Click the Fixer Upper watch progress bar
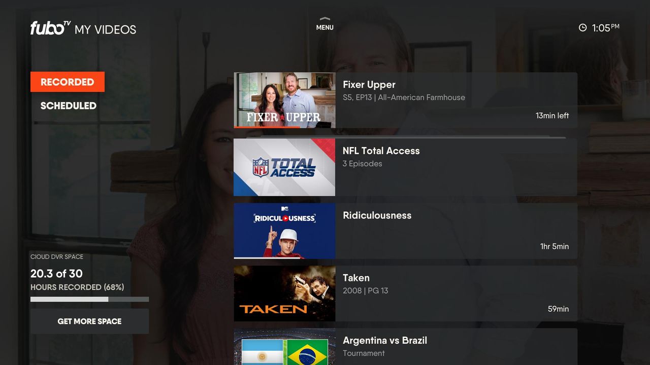The height and width of the screenshot is (365, 650). 284,127
